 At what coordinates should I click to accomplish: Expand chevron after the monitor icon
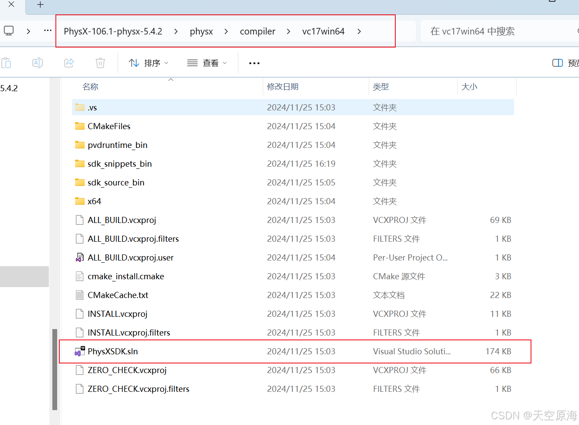(x=28, y=31)
